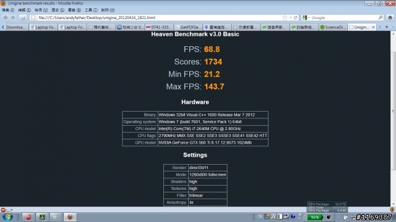Open the Home page with house icon
Viewport: 396px width, 222px height.
[x=390, y=18]
